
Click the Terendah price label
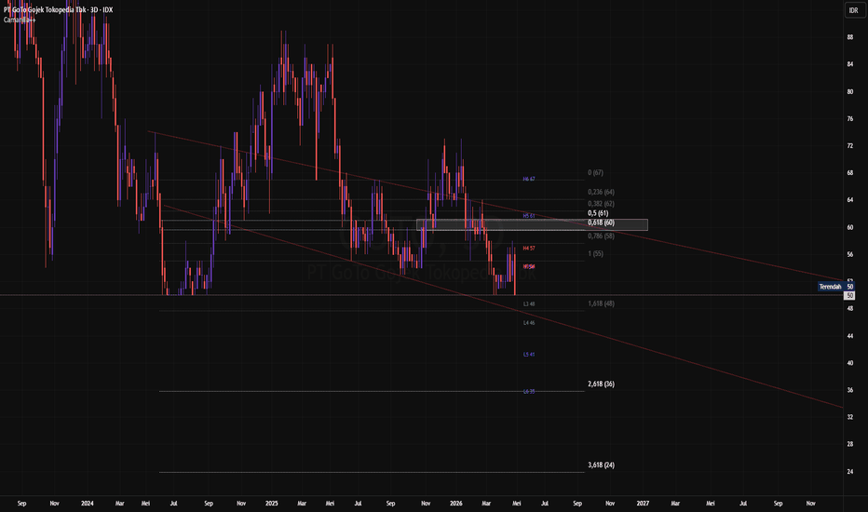[x=830, y=287]
